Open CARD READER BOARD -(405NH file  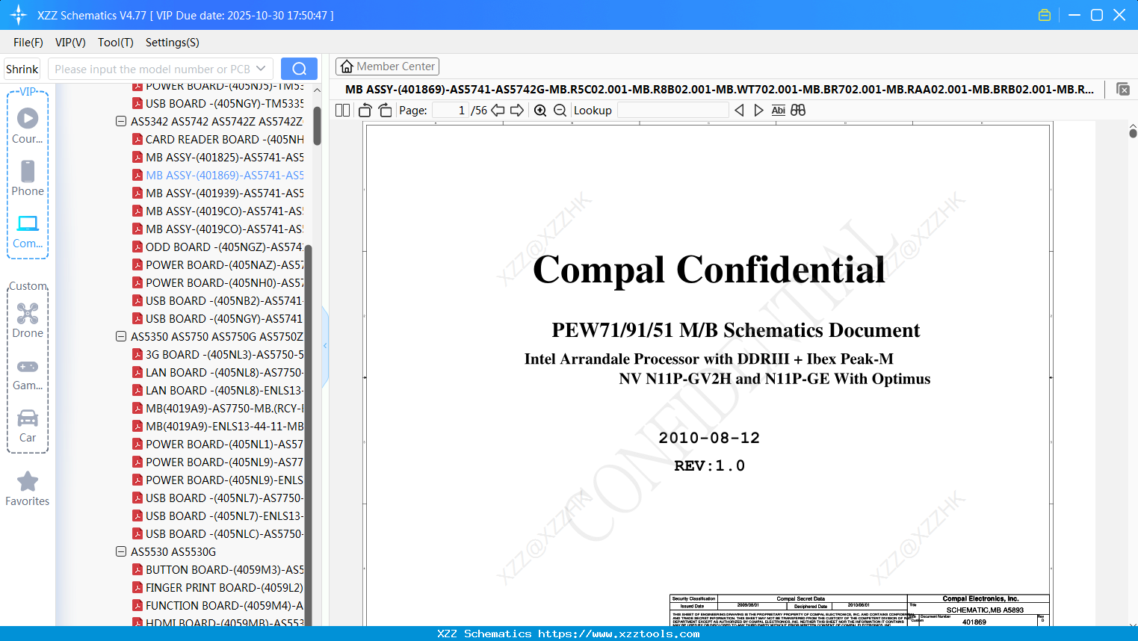tap(217, 139)
